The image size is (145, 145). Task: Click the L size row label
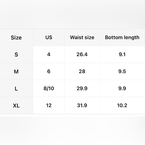tap(16, 89)
